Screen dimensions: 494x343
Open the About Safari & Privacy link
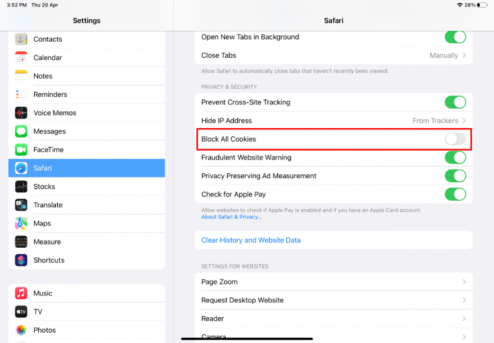[x=232, y=217]
